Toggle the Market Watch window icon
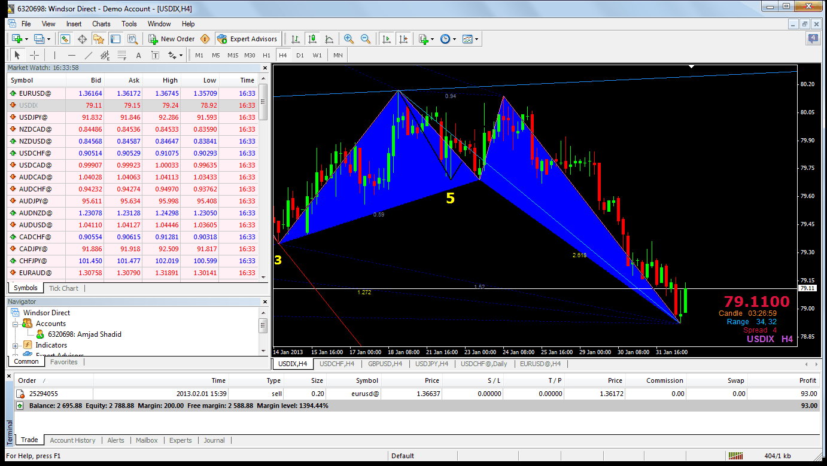This screenshot has height=466, width=827. point(65,39)
